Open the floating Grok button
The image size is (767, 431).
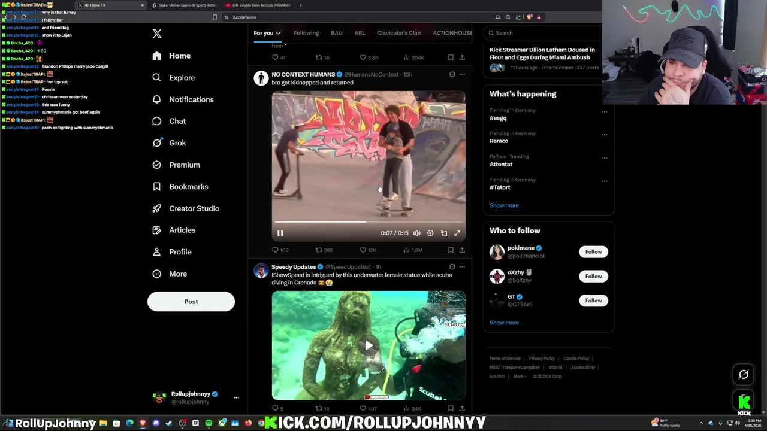coord(744,375)
